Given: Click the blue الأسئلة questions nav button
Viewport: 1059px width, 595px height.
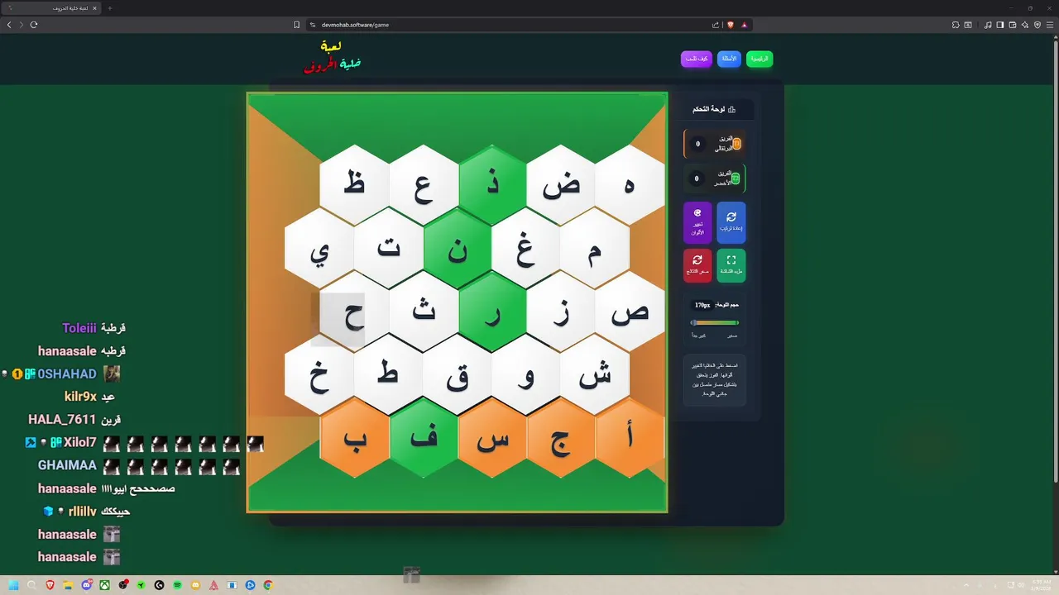Looking at the screenshot, I should point(729,59).
